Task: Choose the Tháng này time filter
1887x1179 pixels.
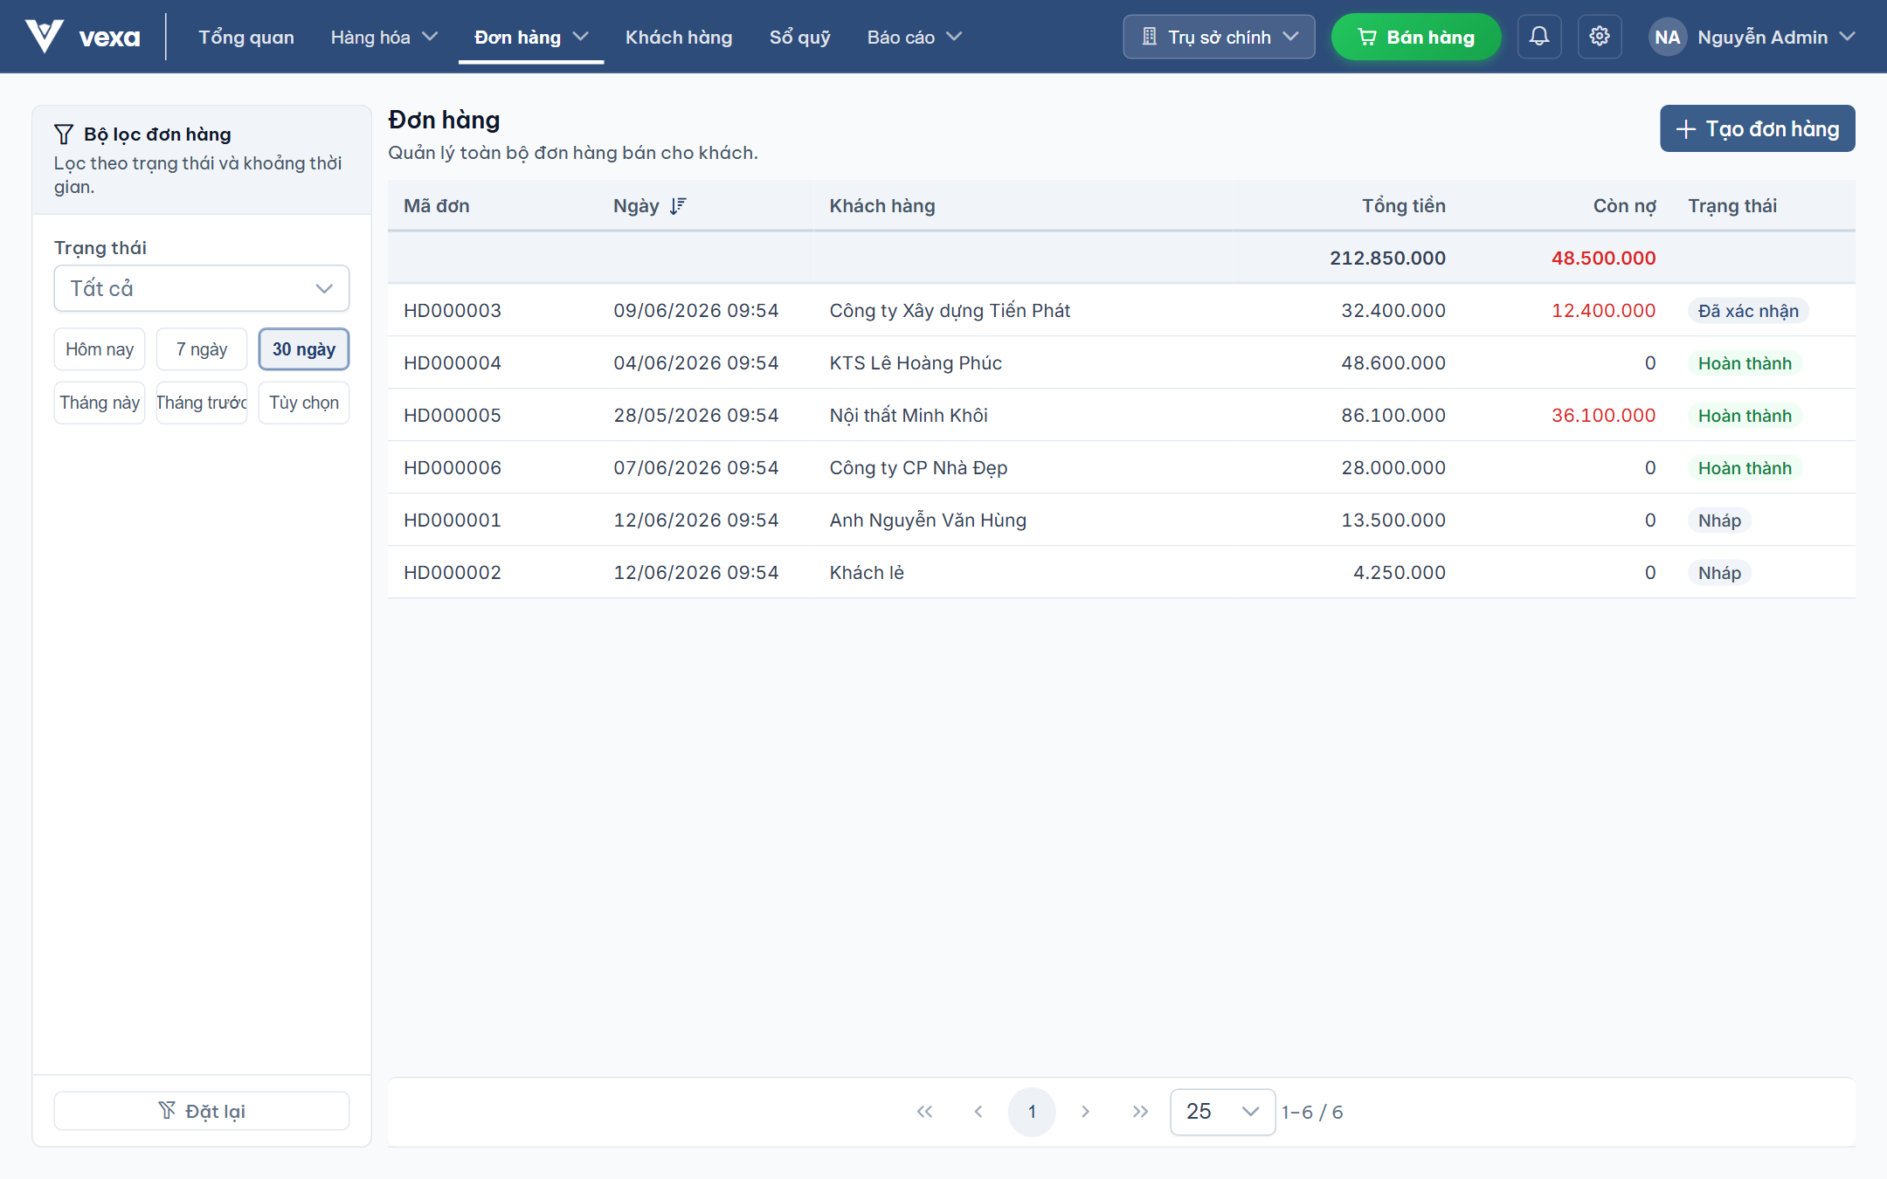Action: coord(100,403)
